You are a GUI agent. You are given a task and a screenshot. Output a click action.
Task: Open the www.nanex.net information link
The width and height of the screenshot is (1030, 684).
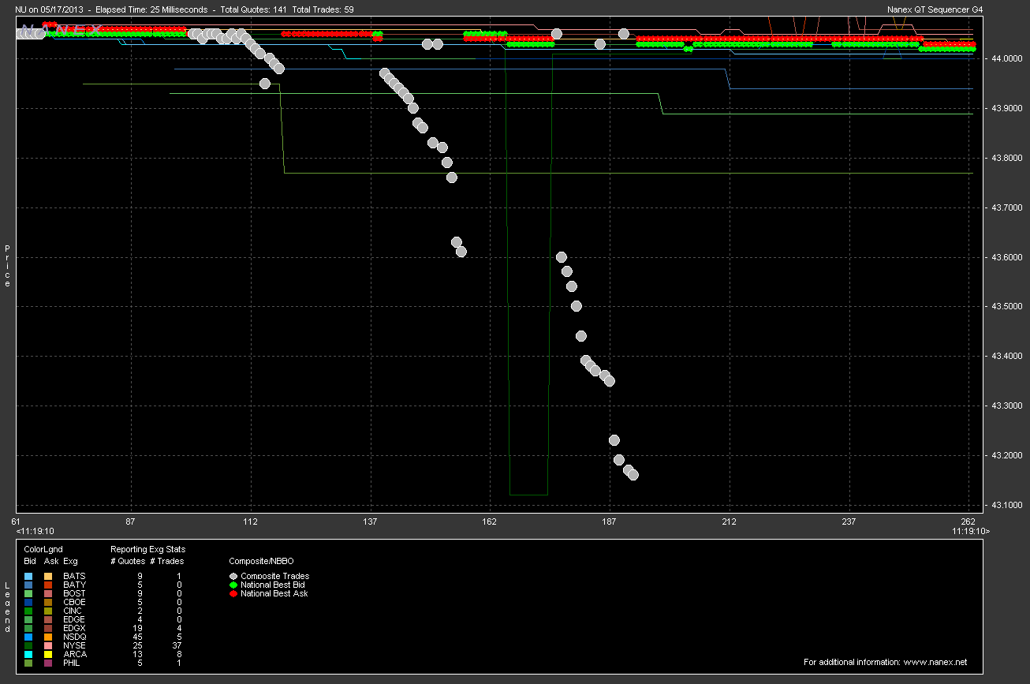[x=935, y=662]
